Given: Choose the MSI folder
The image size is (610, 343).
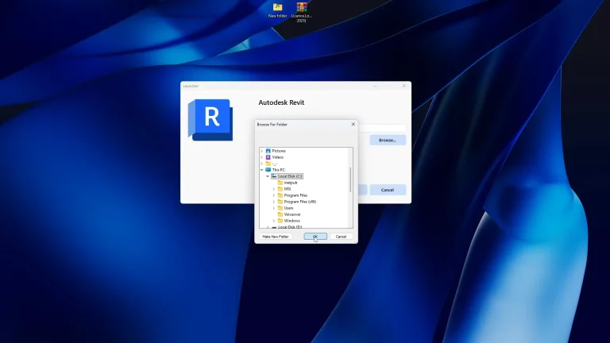Looking at the screenshot, I should pos(287,189).
